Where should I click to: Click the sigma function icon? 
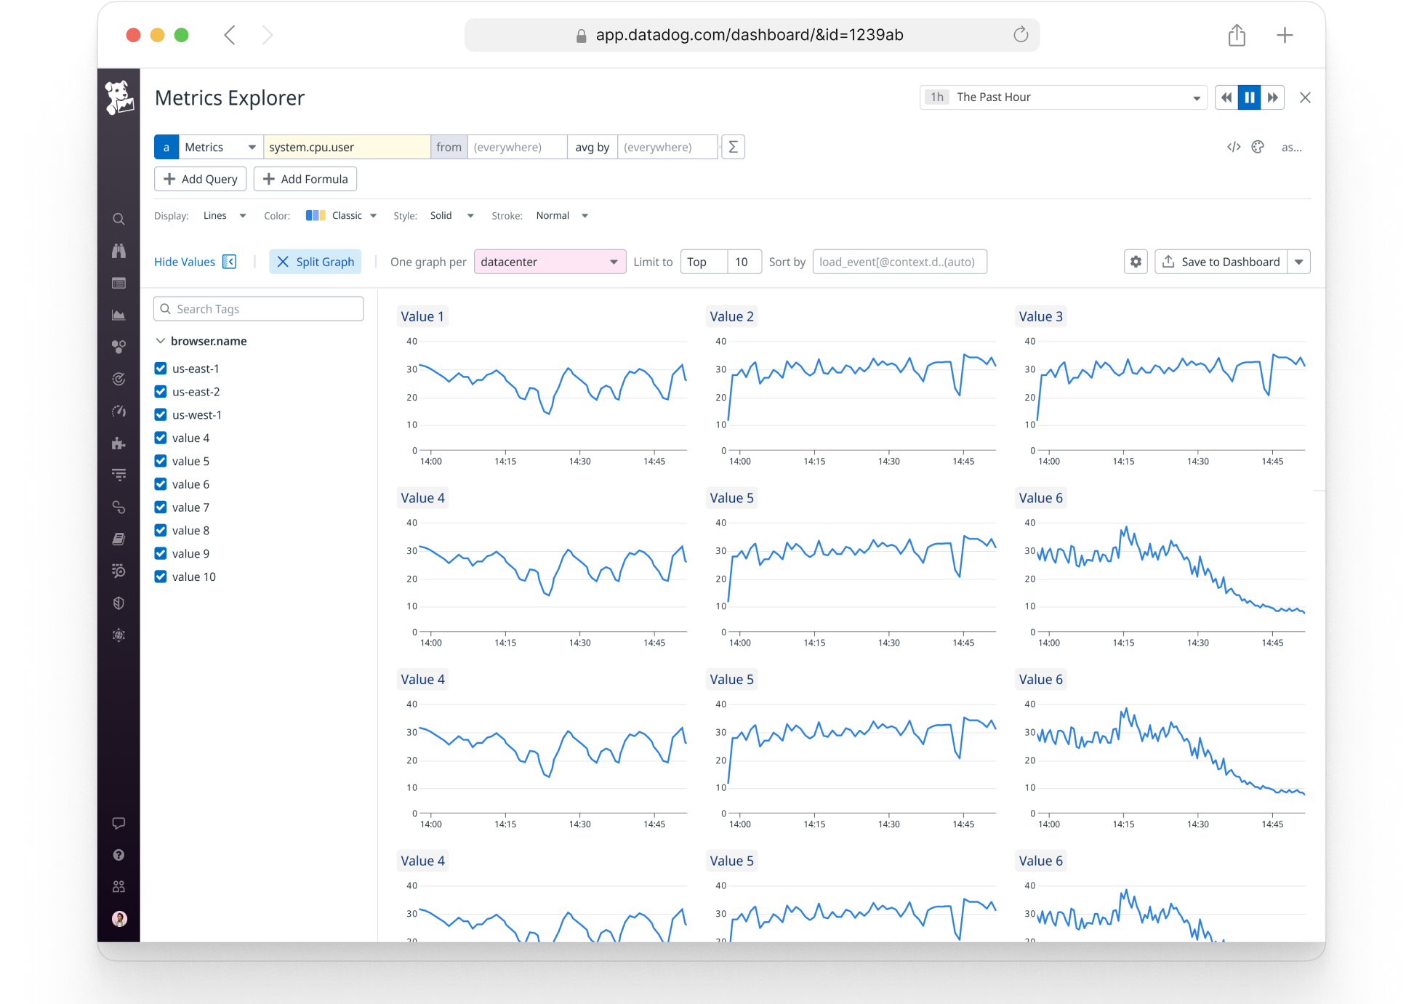click(733, 147)
